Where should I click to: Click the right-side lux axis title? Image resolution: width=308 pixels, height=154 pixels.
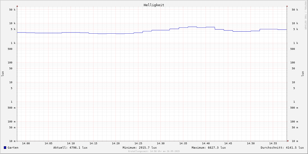[x=303, y=74]
